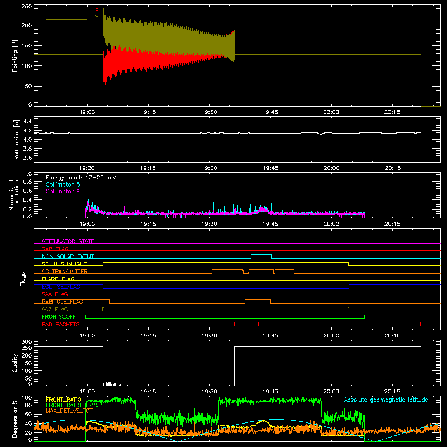Click the olive Y legend line sample
447x447 pixels.
pos(66,19)
